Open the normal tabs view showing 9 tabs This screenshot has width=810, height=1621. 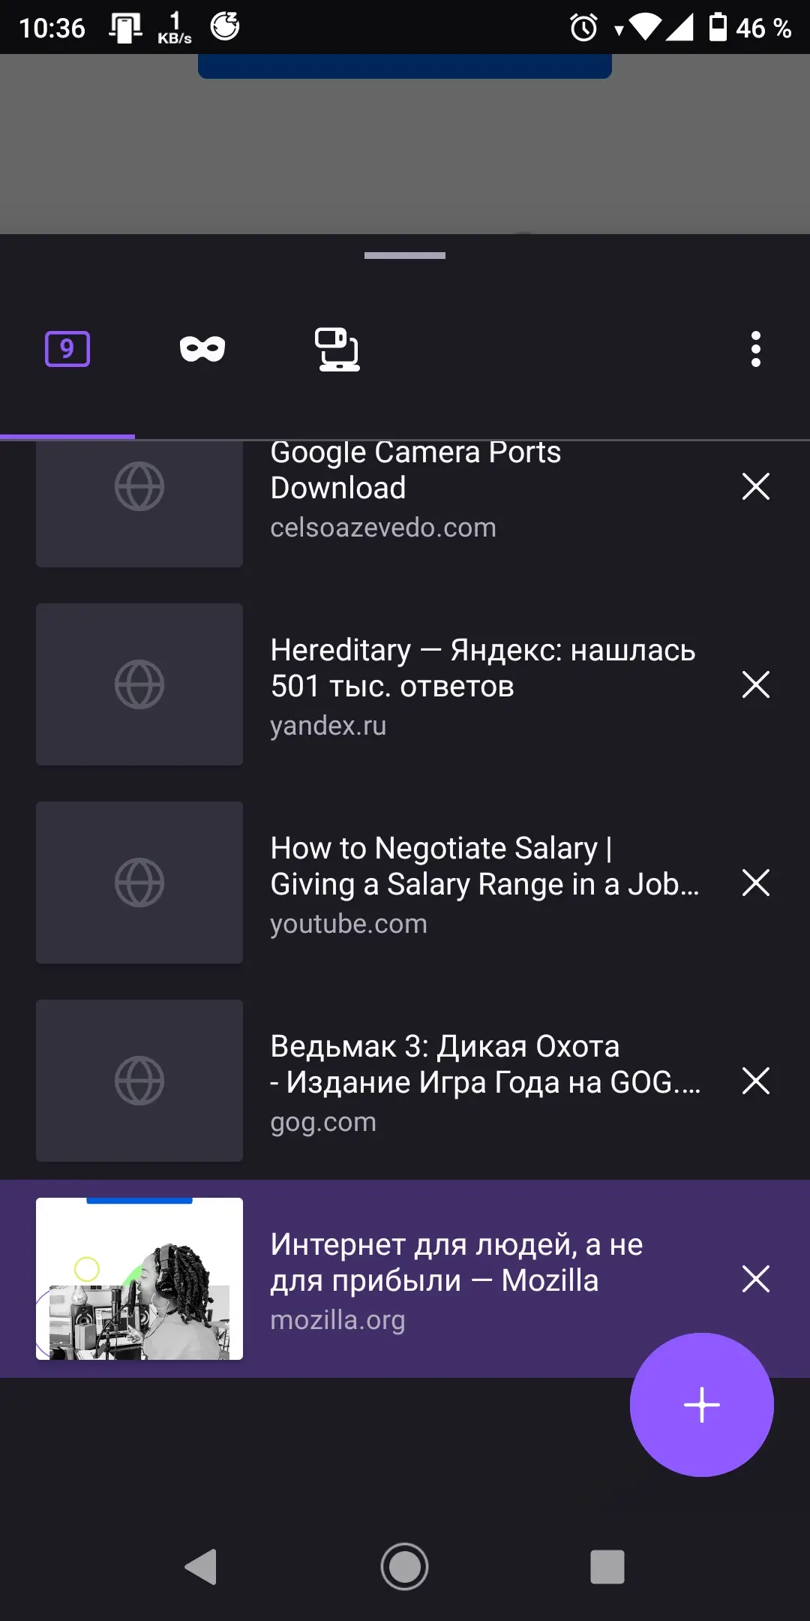67,349
